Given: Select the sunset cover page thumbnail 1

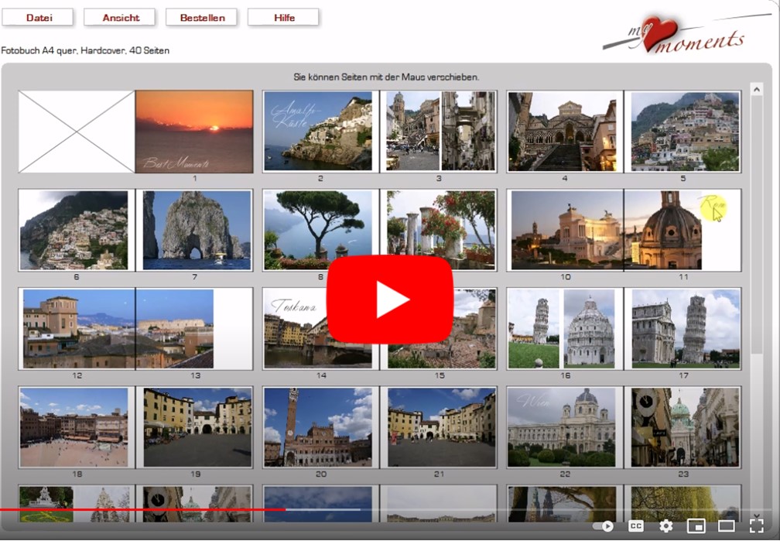Looking at the screenshot, I should click(194, 132).
